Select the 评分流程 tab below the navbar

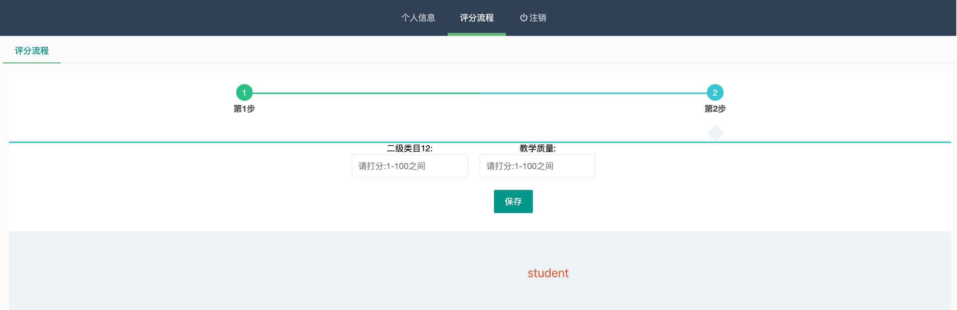point(31,51)
